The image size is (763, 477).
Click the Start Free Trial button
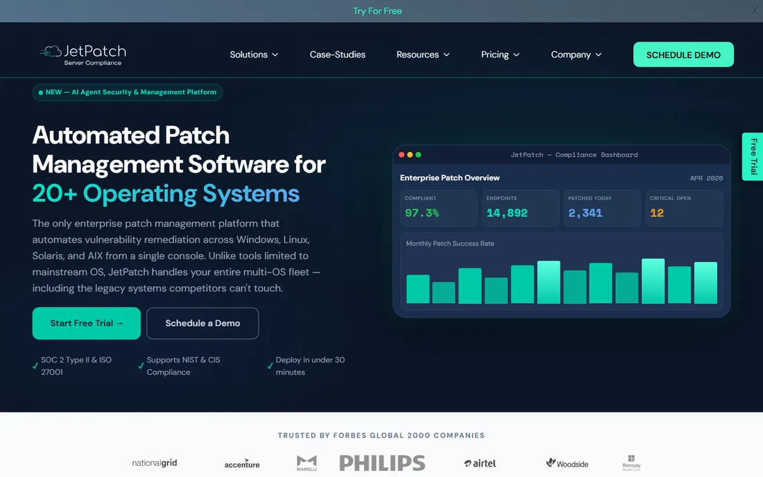(x=87, y=323)
